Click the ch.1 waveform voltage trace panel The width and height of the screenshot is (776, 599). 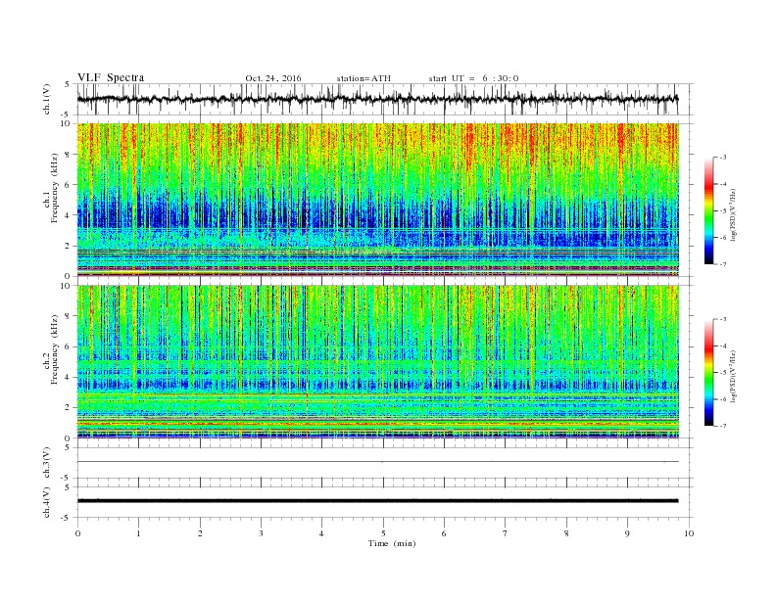385,99
